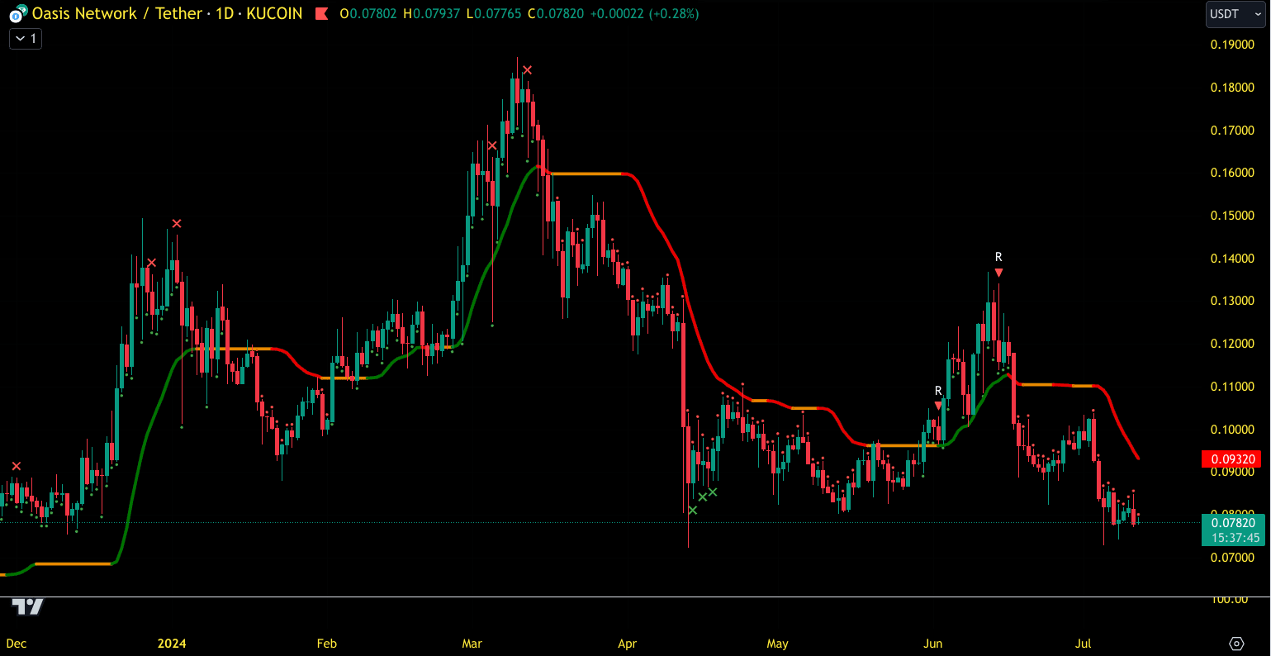
Task: Select the upper 'R' marker in mid-June
Action: 998,257
